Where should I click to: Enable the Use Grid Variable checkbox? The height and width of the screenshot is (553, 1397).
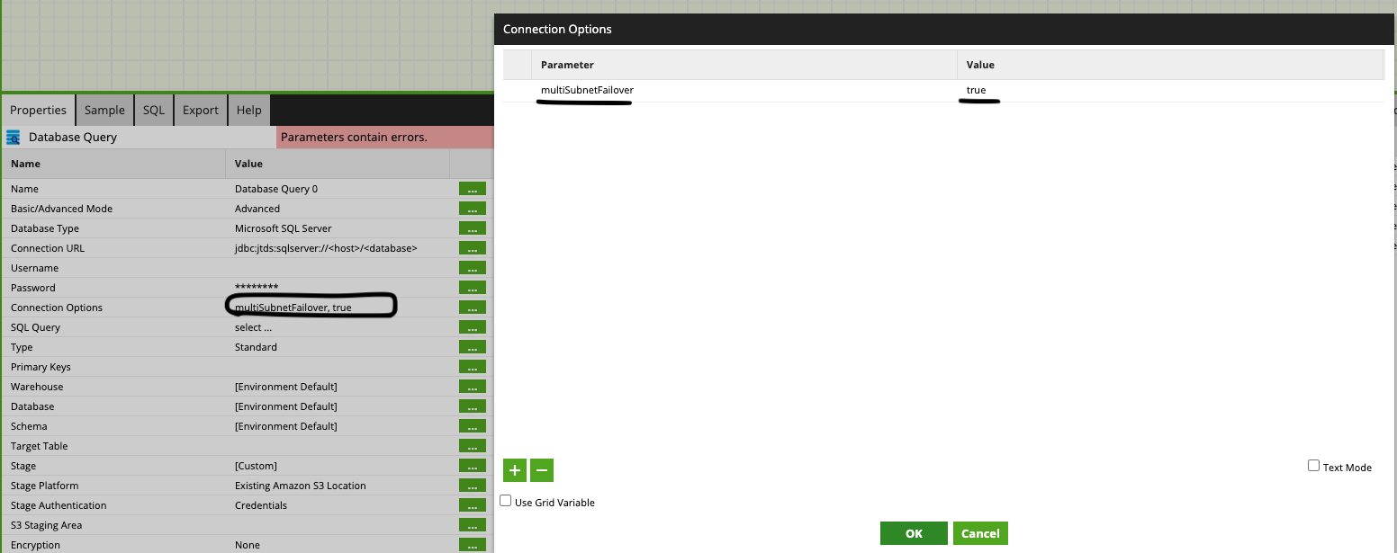(505, 499)
